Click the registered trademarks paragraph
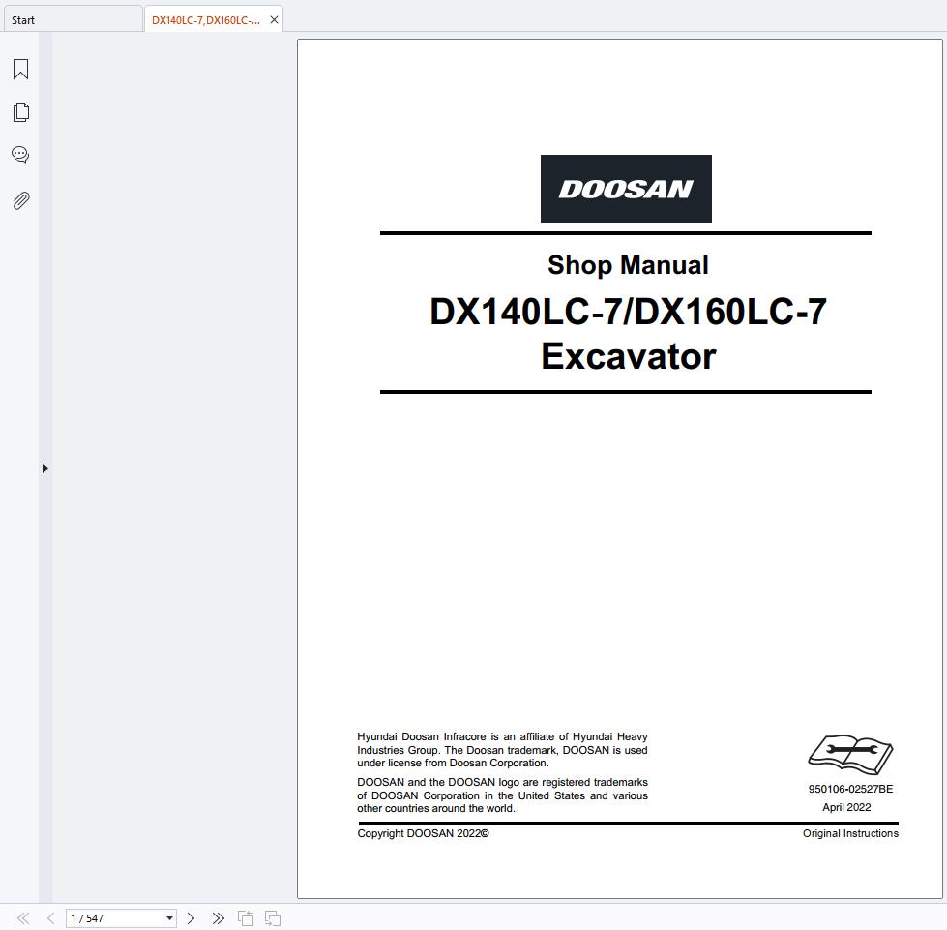This screenshot has width=947, height=930. [x=502, y=795]
